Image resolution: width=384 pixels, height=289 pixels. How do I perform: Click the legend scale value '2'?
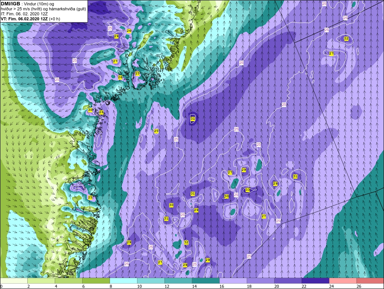29,286
